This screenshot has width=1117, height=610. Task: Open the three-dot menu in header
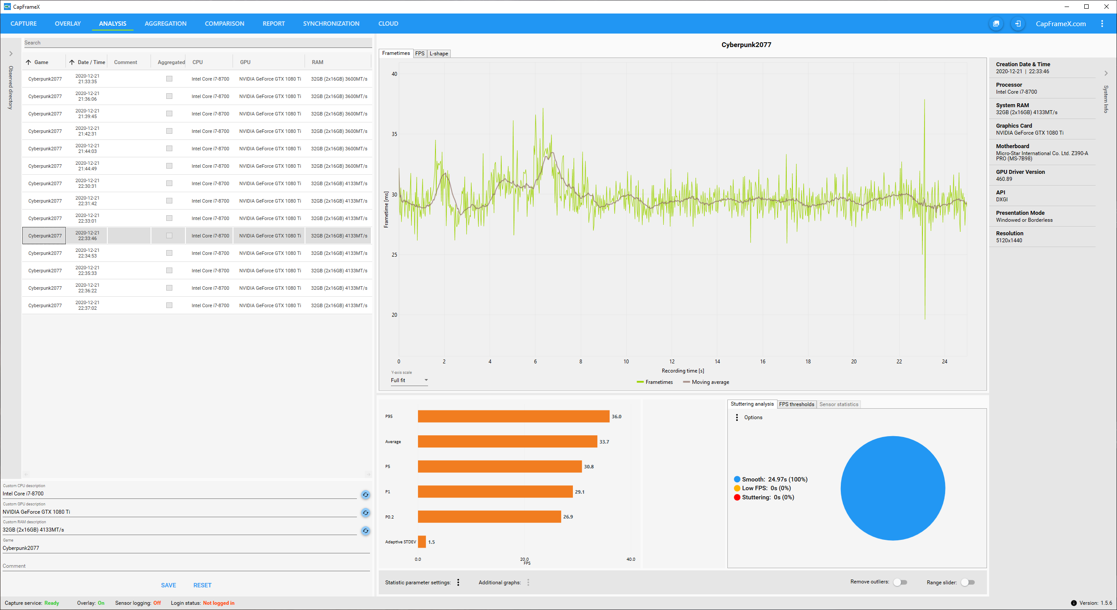(x=1102, y=24)
